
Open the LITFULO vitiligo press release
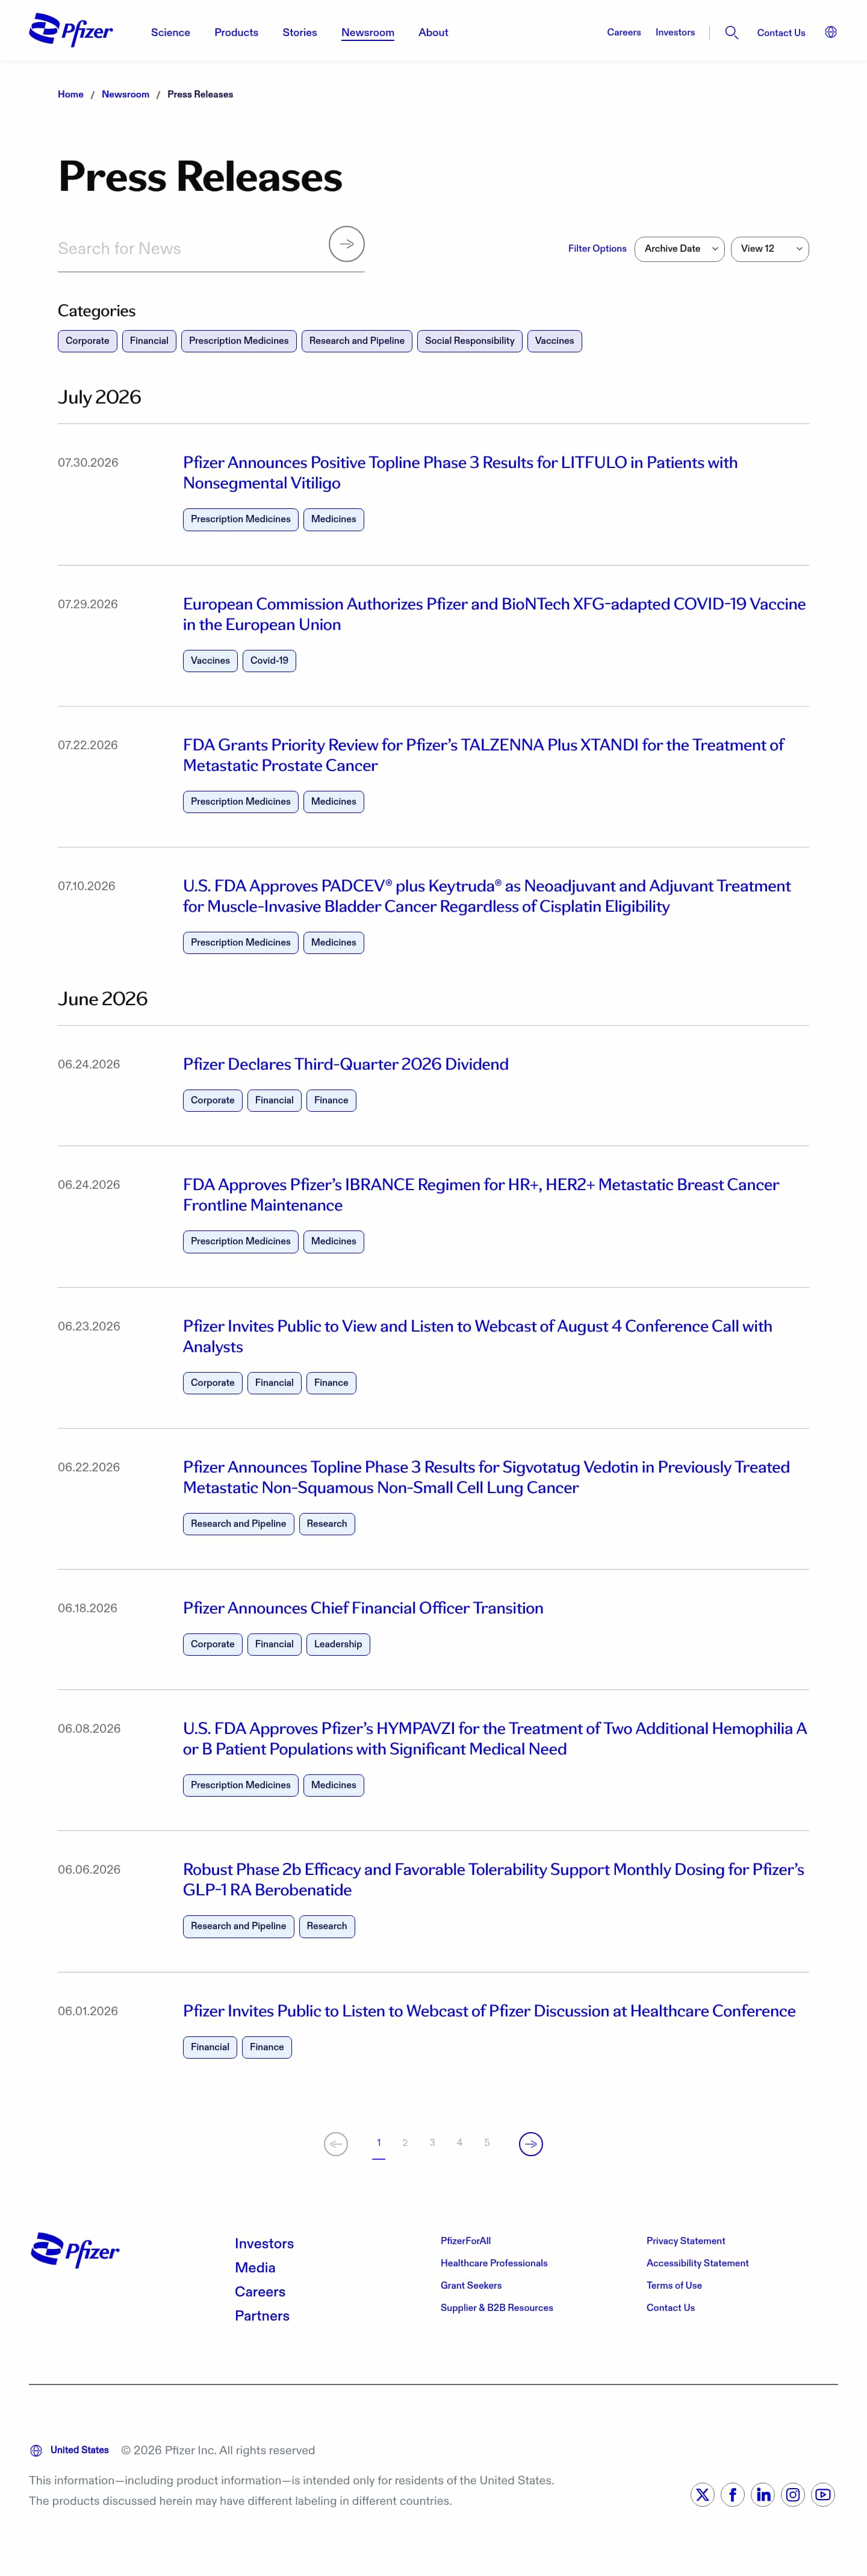click(460, 473)
